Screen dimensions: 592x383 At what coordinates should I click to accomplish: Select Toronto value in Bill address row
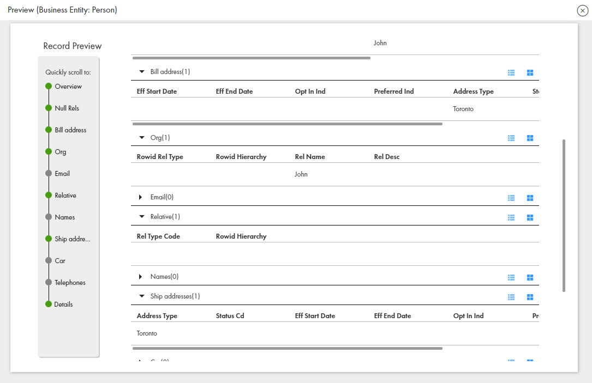463,109
